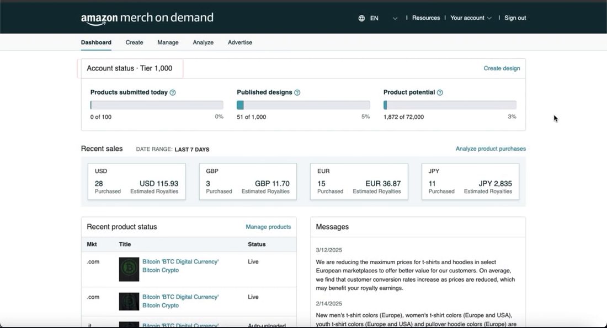Select the LAST 7 DAYS date range

(x=192, y=149)
